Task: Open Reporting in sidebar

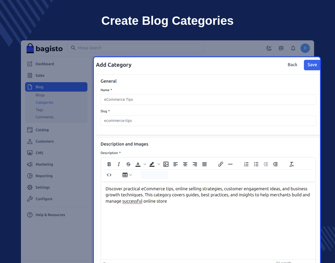Action: tap(56, 176)
